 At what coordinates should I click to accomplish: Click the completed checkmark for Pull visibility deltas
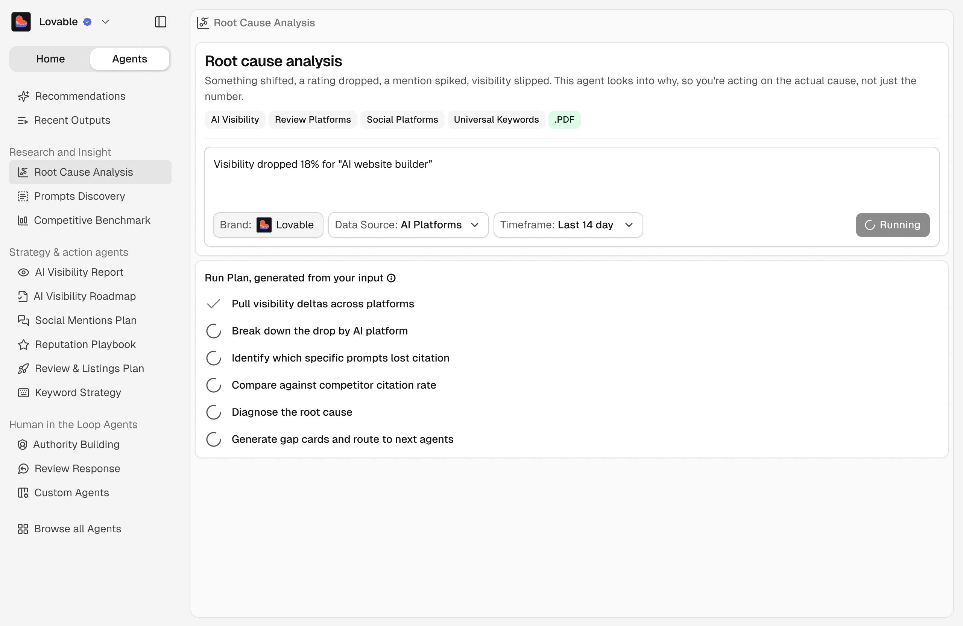(x=214, y=304)
